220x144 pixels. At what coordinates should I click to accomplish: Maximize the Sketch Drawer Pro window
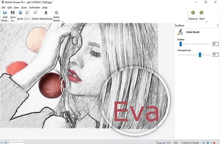206,2
